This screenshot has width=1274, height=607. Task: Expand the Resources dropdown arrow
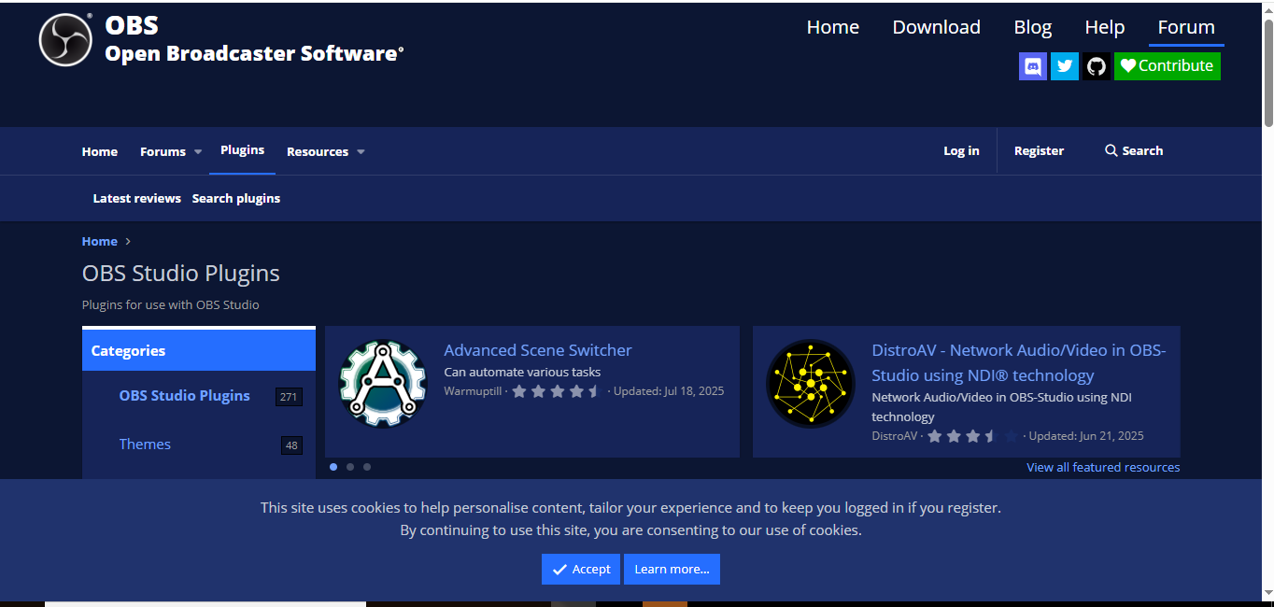pos(361,152)
